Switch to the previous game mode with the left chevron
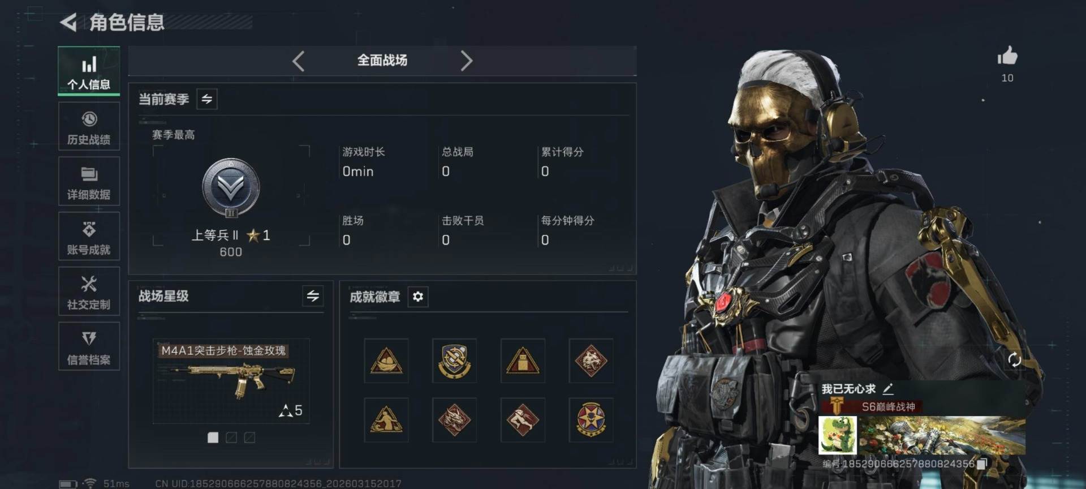Viewport: 1086px width, 489px height. coord(299,61)
